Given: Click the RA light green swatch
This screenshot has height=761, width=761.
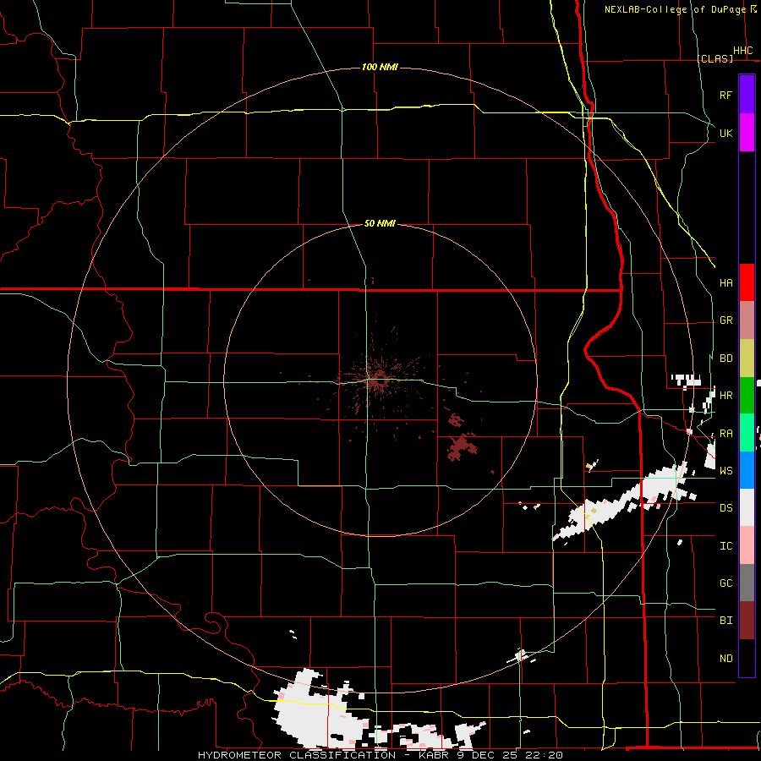Looking at the screenshot, I should pyautogui.click(x=747, y=433).
